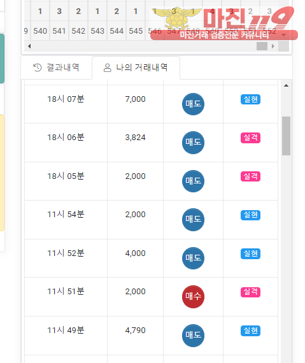Click the horizontal scrollbar left arrow
The width and height of the screenshot is (305, 363).
tap(29, 46)
